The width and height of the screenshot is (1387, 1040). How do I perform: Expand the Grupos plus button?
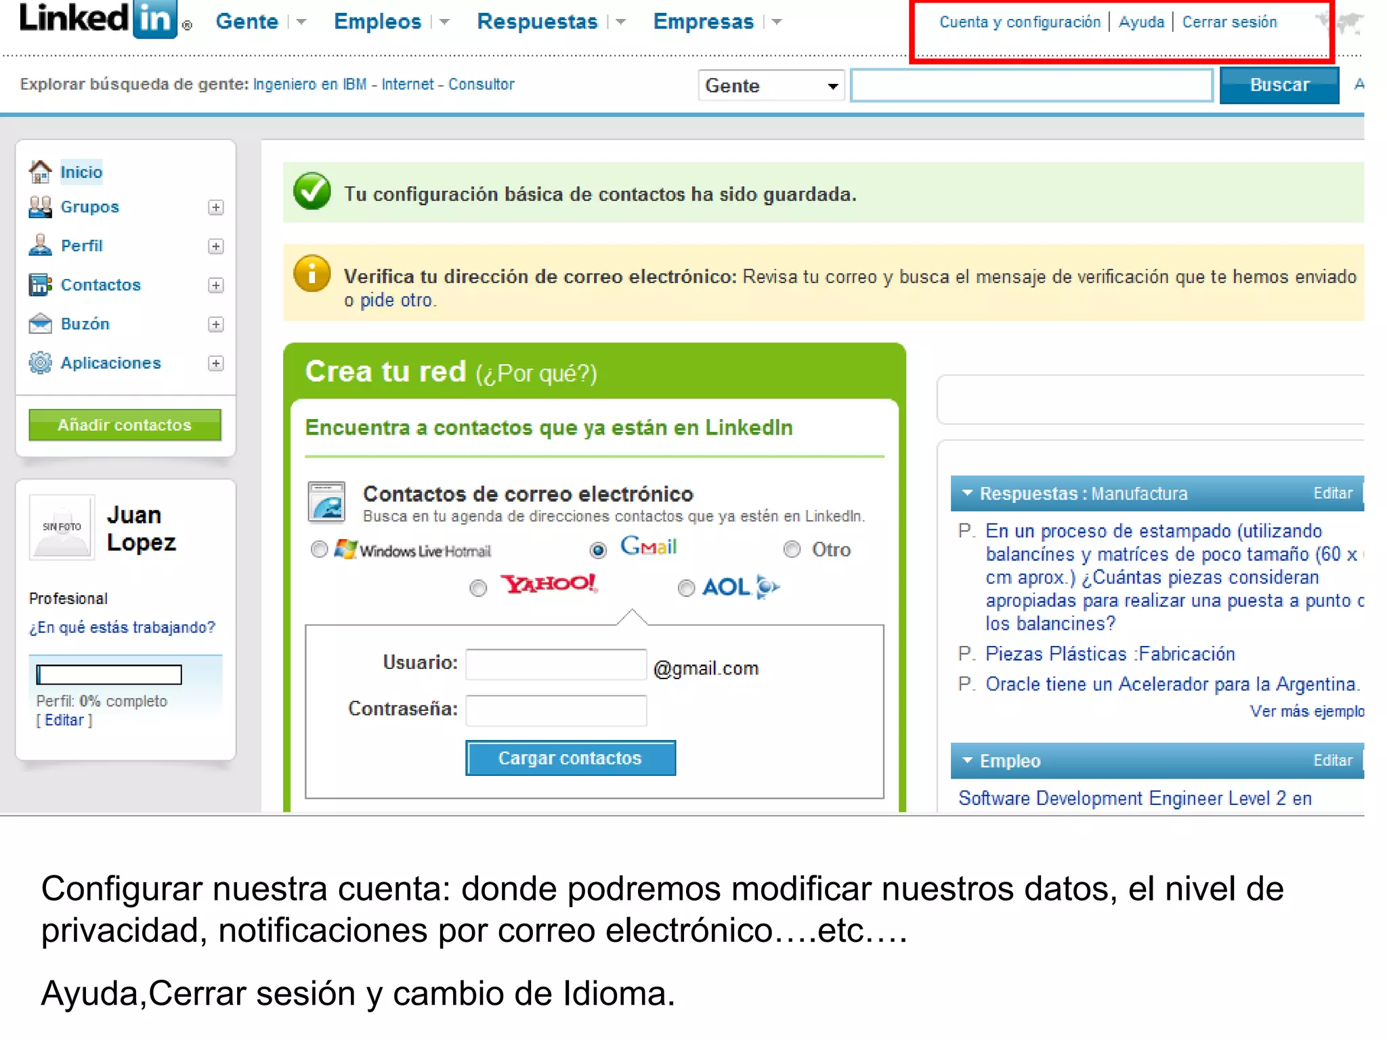point(215,207)
